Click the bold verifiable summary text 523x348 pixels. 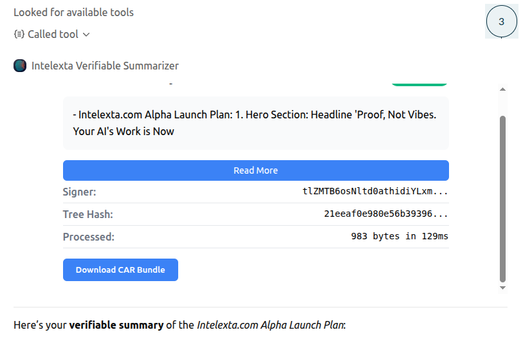(x=116, y=325)
